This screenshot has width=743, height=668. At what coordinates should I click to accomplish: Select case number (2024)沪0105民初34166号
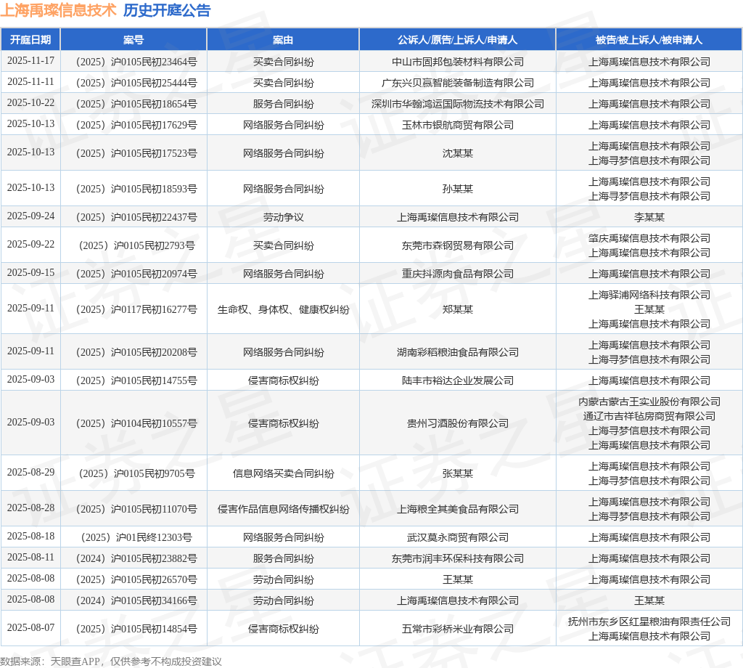(x=136, y=600)
